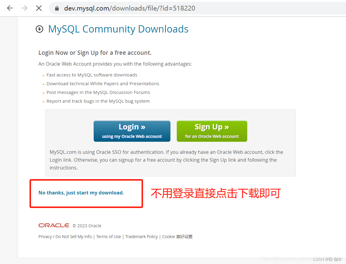Click the Oracle logo in footer

(x=54, y=225)
